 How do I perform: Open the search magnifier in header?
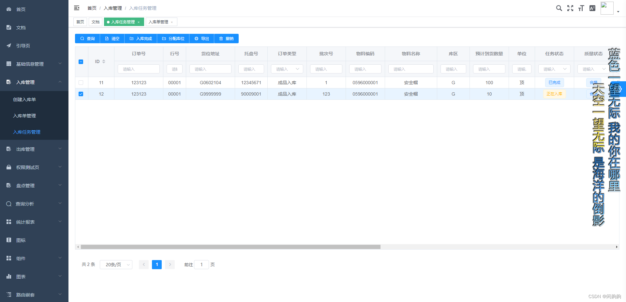[x=559, y=8]
